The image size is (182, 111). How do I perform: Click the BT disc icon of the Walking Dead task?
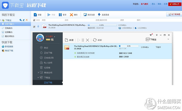[44, 26]
